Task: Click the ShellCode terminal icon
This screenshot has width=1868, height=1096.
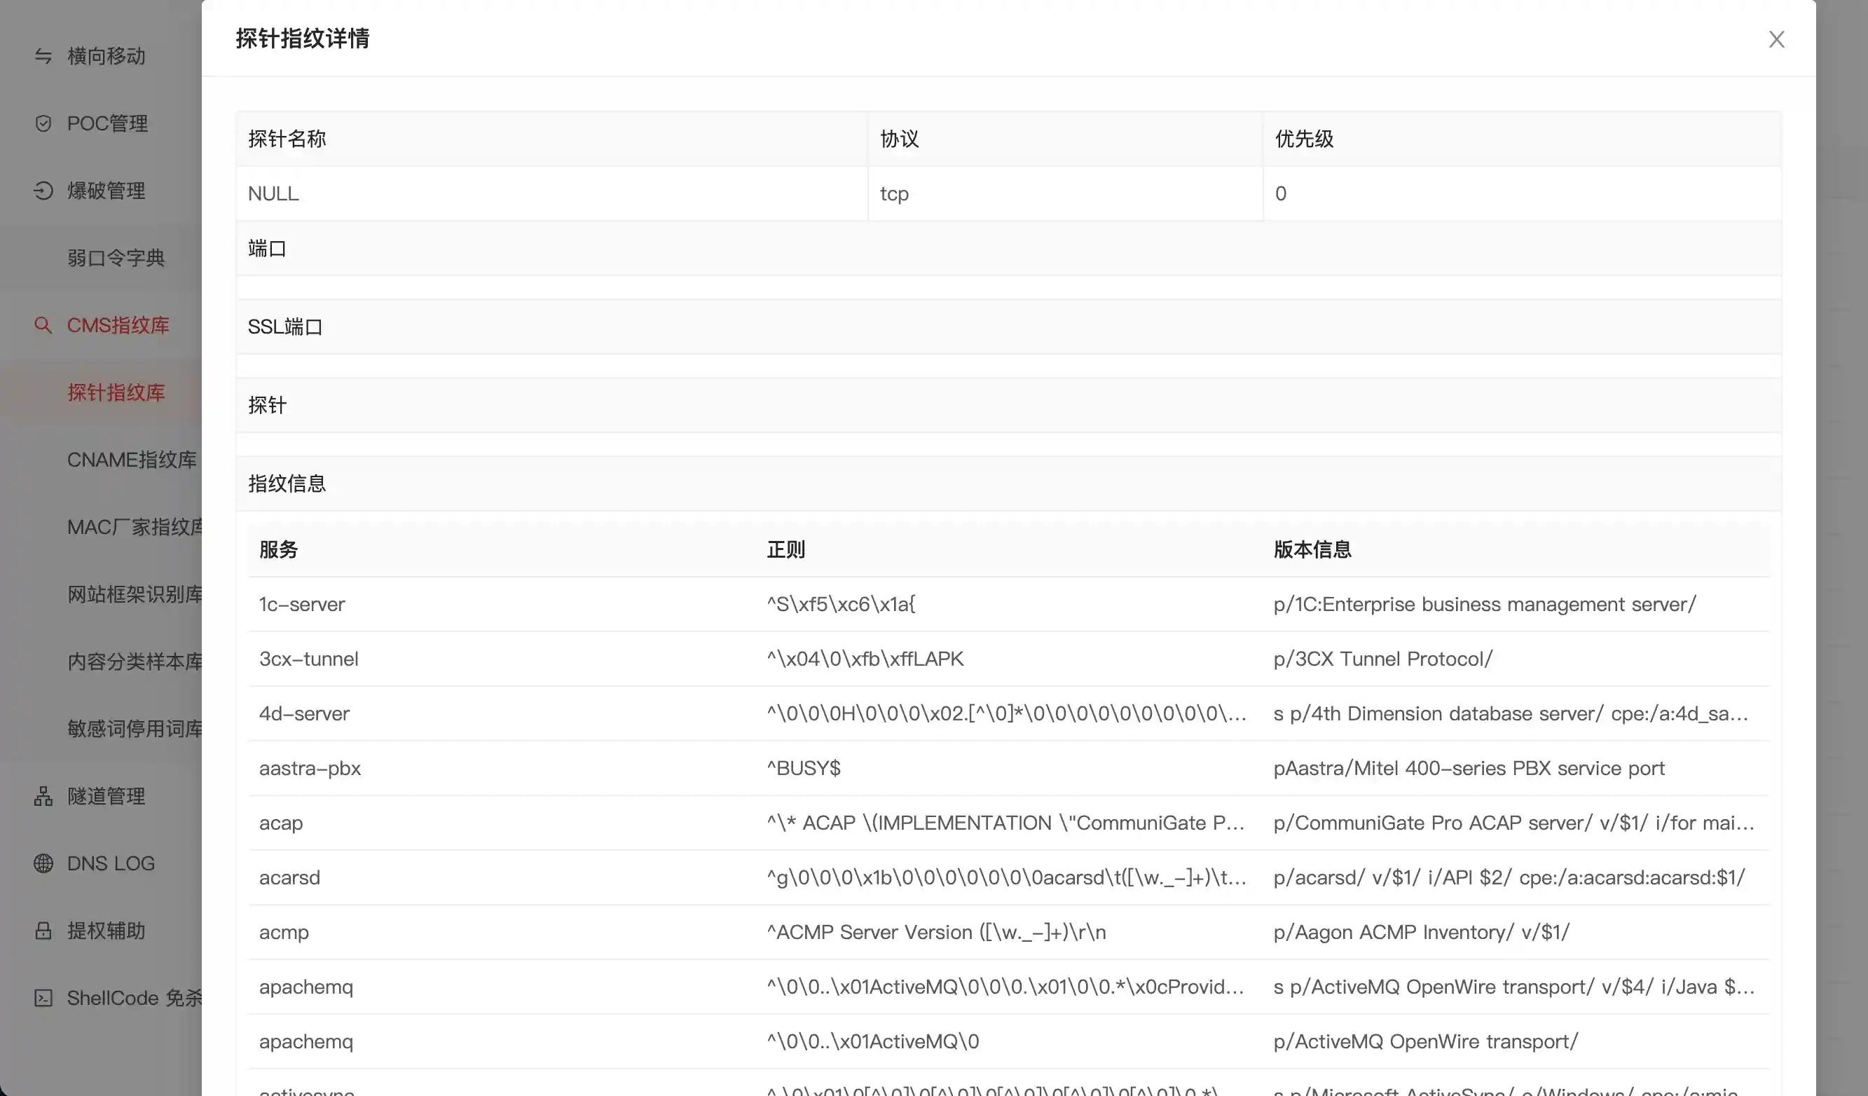Action: click(43, 998)
